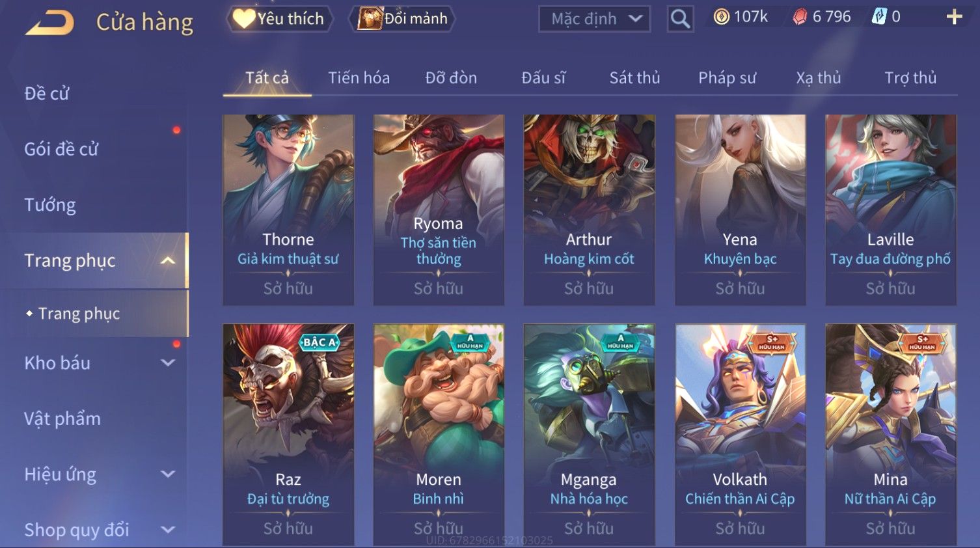Expand Shop quy đổi section
This screenshot has height=548, width=980.
(168, 530)
